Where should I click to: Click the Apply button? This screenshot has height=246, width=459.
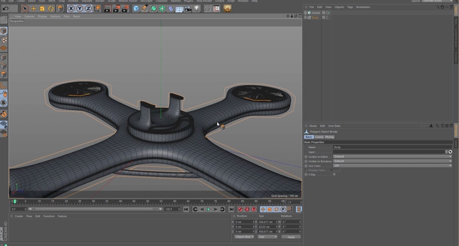(x=291, y=237)
